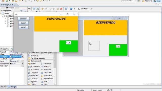Click the SALIR button
Image resolution: width=162 pixels, height=91 pixels.
[x=24, y=23]
